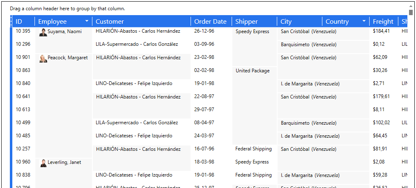
Task: Click the City column header
Action: pyautogui.click(x=286, y=22)
